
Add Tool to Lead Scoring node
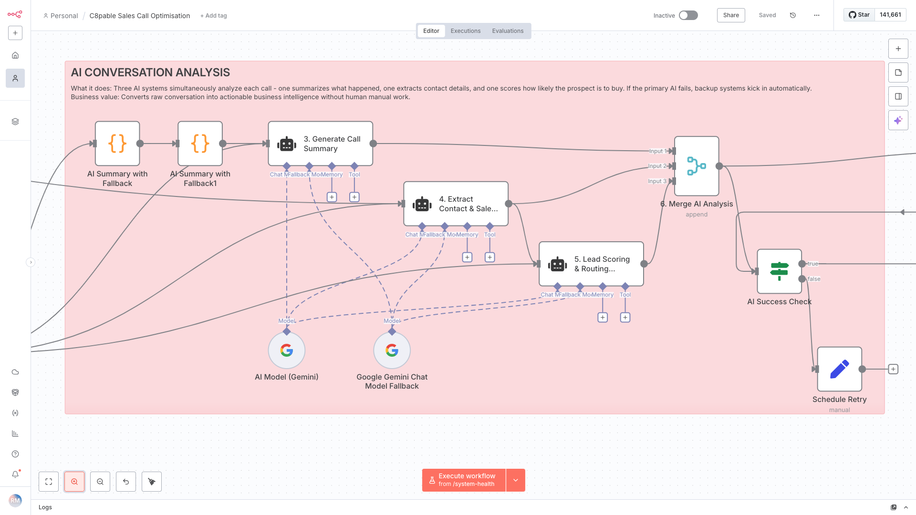click(x=625, y=317)
